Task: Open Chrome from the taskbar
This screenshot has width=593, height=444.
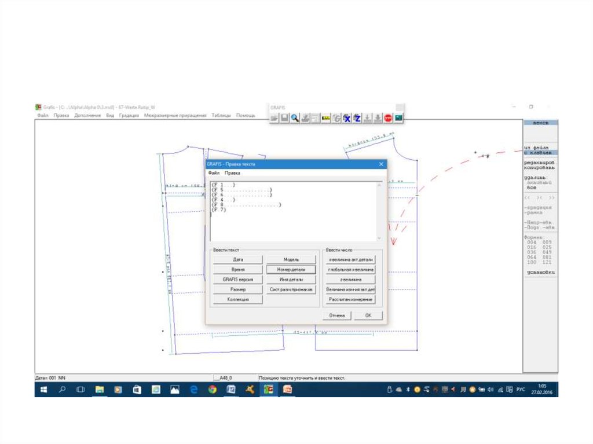Action: click(213, 390)
